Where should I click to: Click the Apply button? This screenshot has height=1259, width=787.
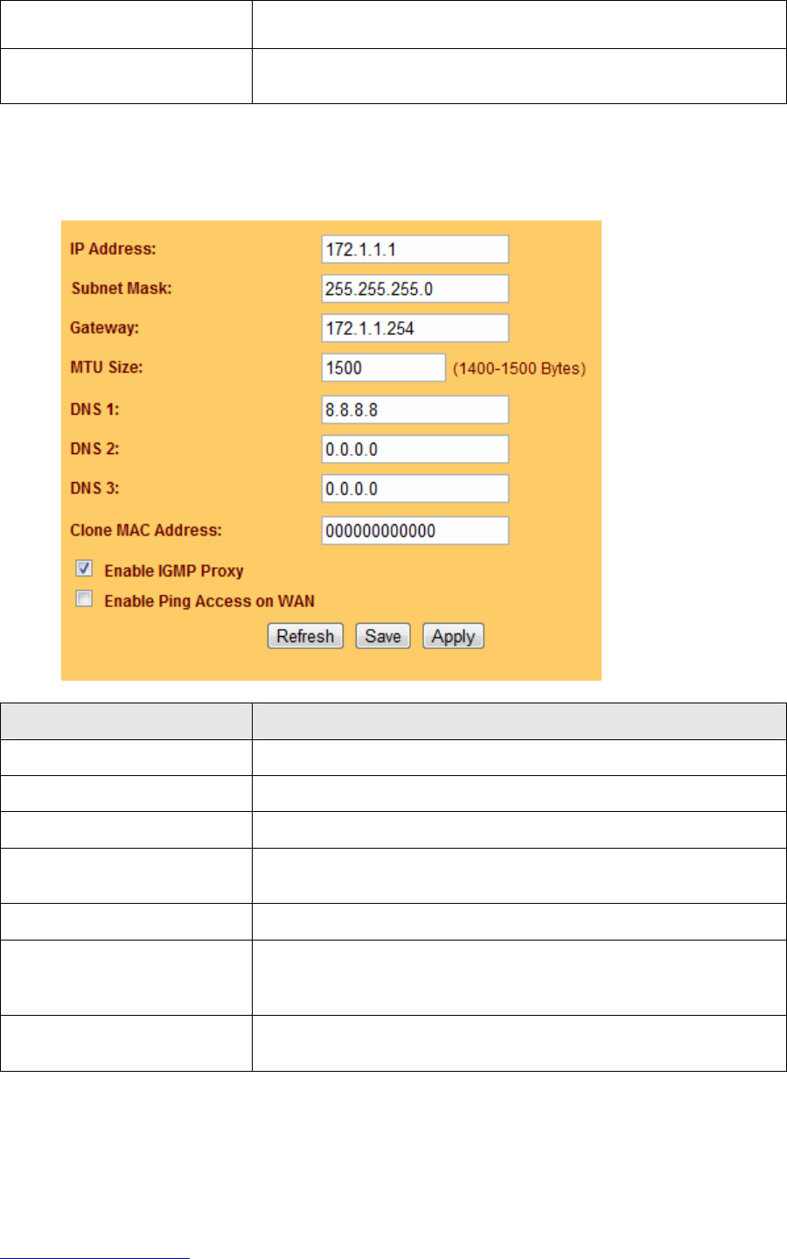453,636
